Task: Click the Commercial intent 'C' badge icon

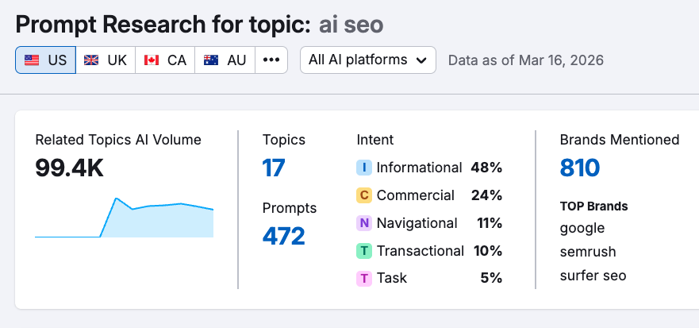Action: pyautogui.click(x=364, y=195)
